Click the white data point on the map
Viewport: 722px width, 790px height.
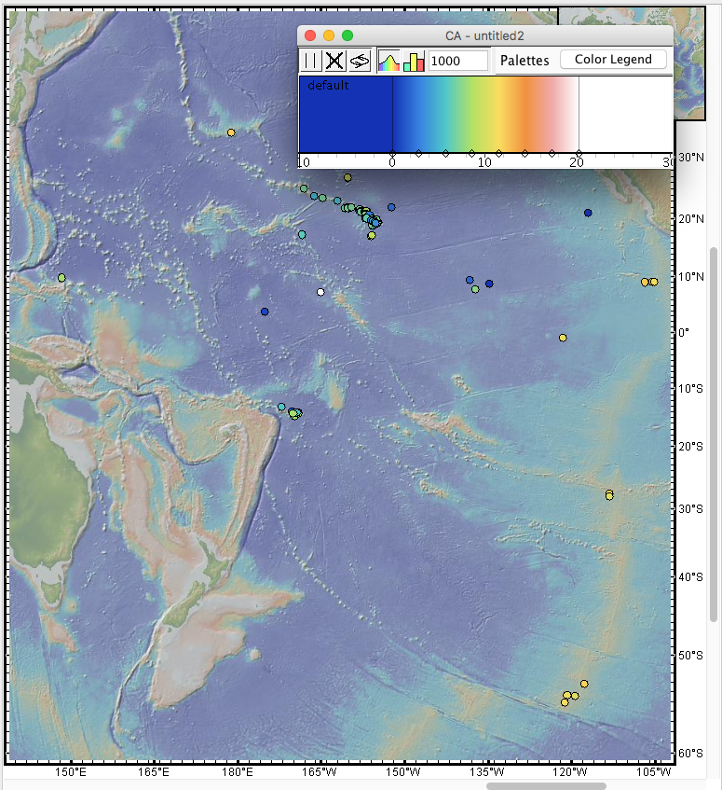point(320,292)
